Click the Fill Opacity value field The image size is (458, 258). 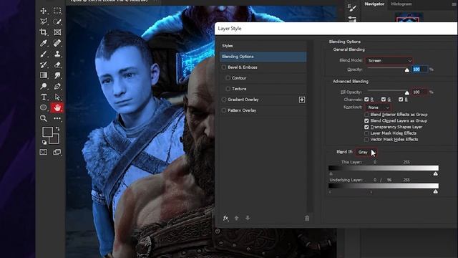pos(419,92)
